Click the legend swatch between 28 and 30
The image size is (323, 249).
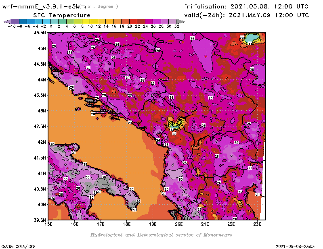tap(164, 21)
